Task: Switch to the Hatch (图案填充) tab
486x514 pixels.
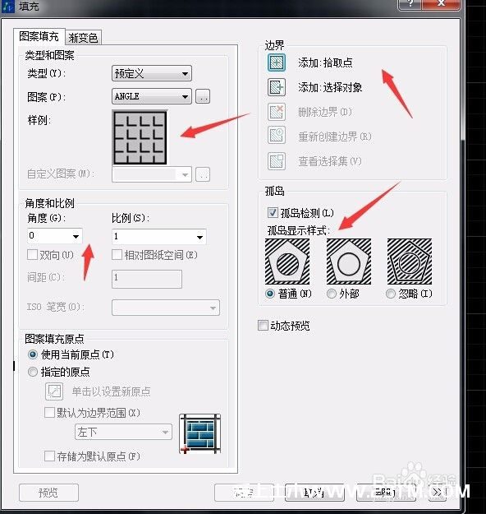Action: tap(39, 36)
